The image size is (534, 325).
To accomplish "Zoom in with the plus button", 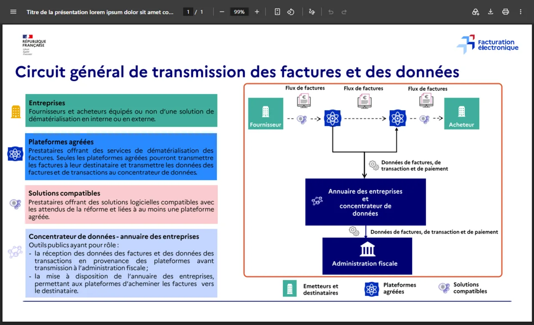I will pos(257,12).
